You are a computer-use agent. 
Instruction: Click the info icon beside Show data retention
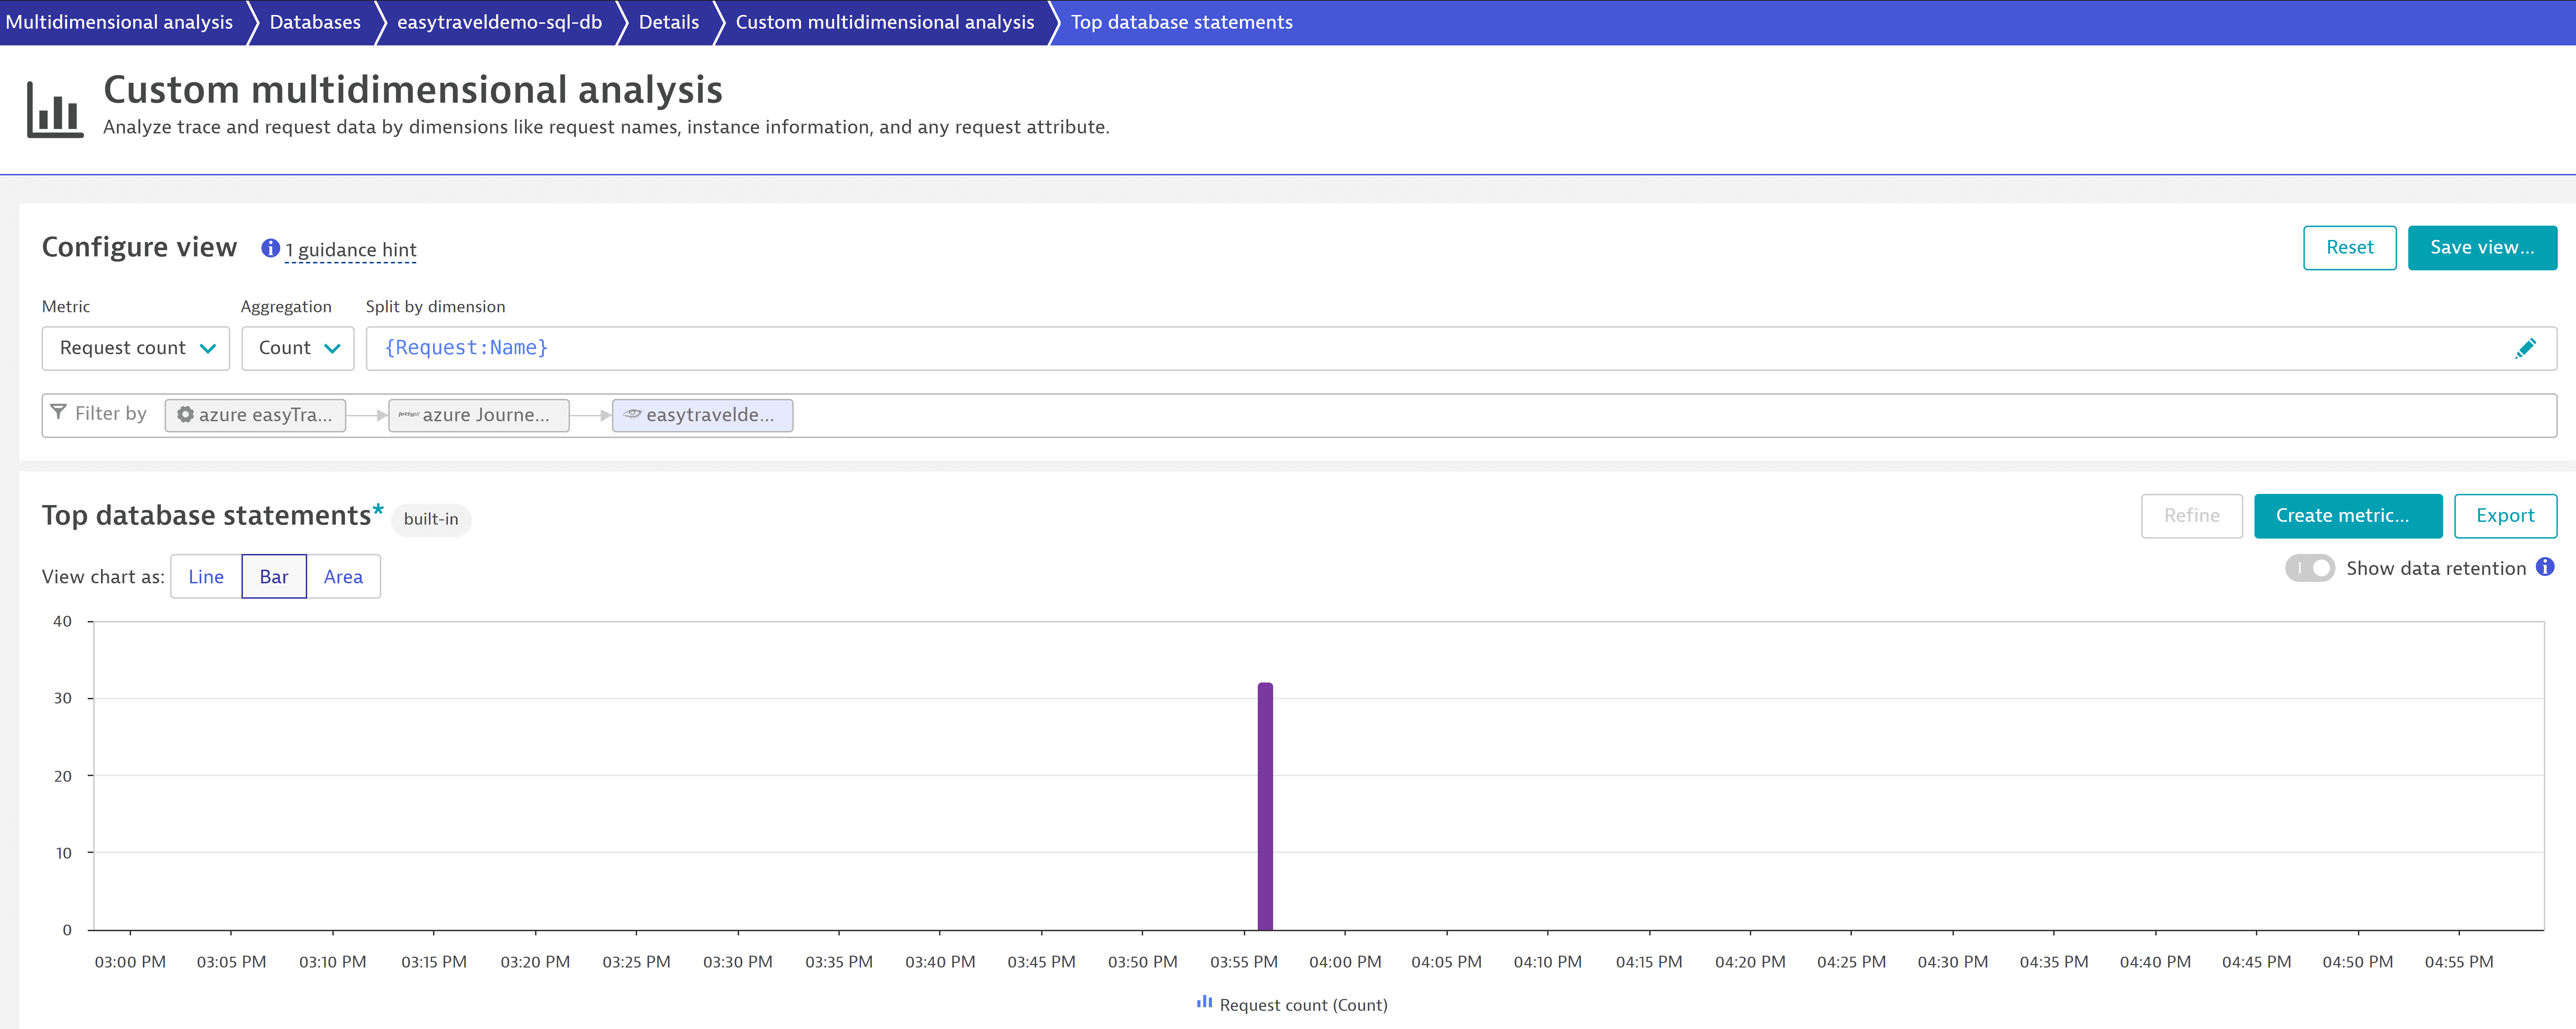click(2545, 568)
